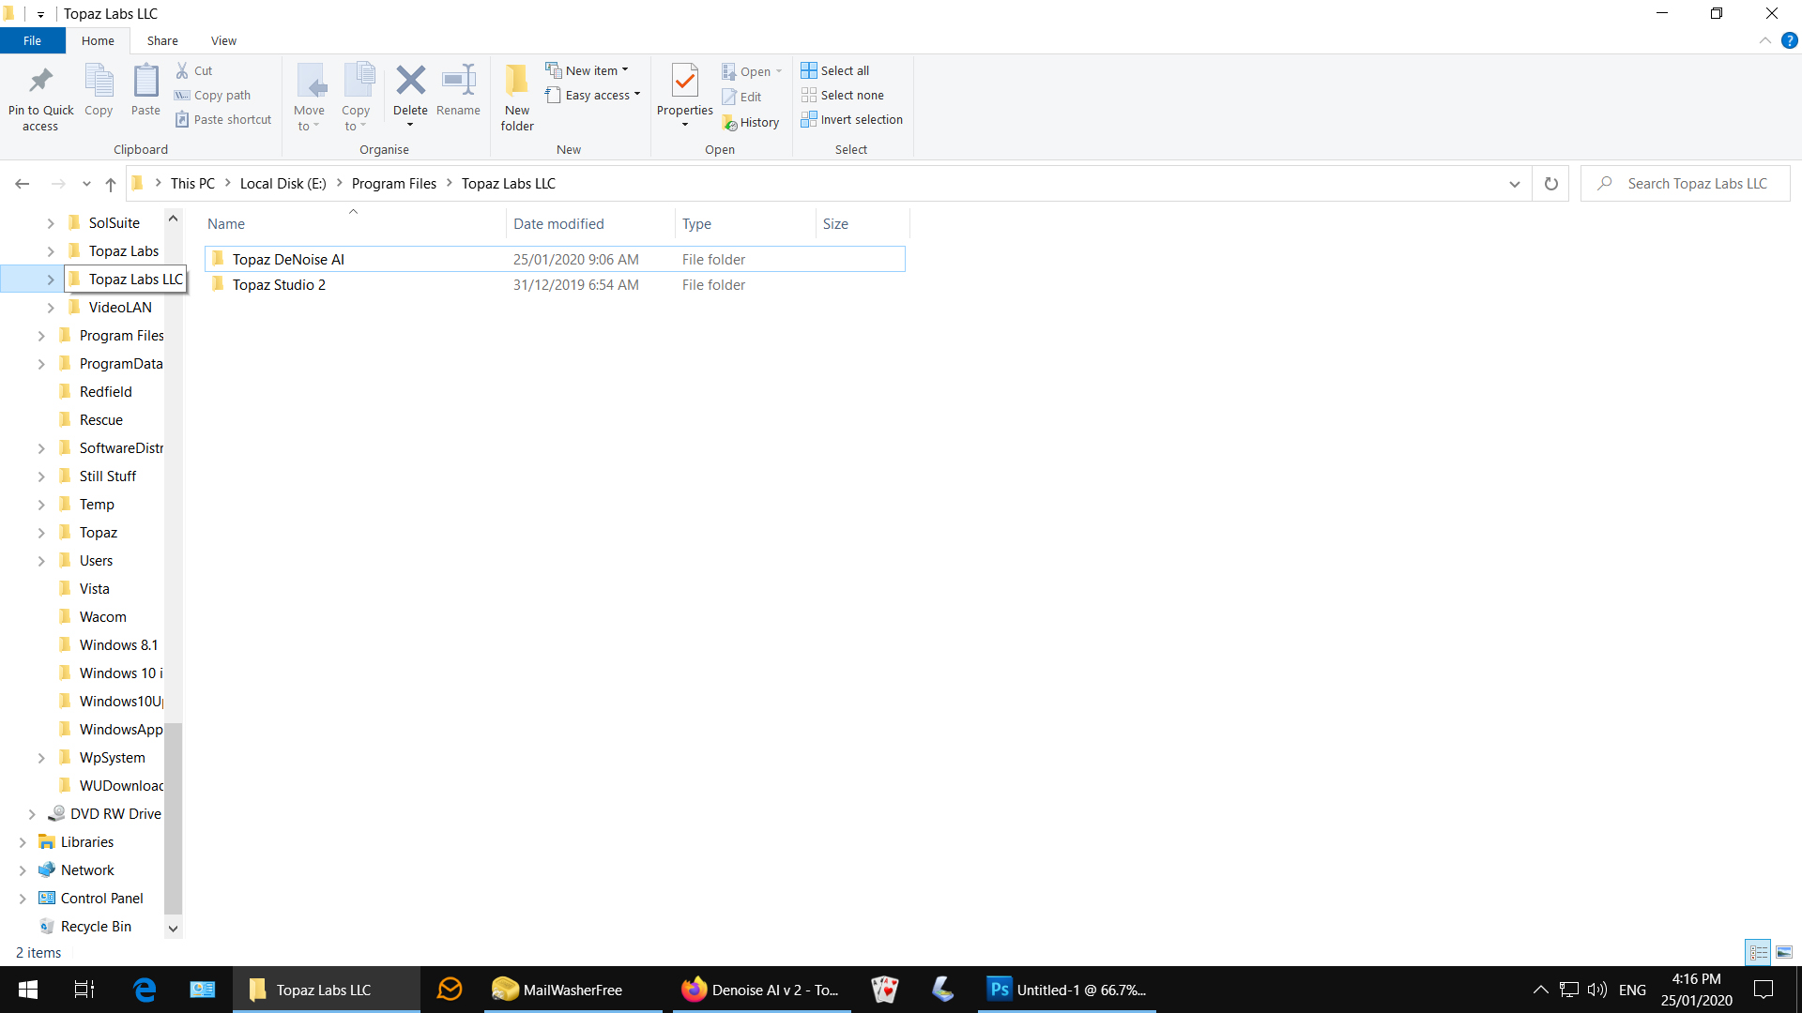Click the History icon in Open group

click(x=730, y=123)
